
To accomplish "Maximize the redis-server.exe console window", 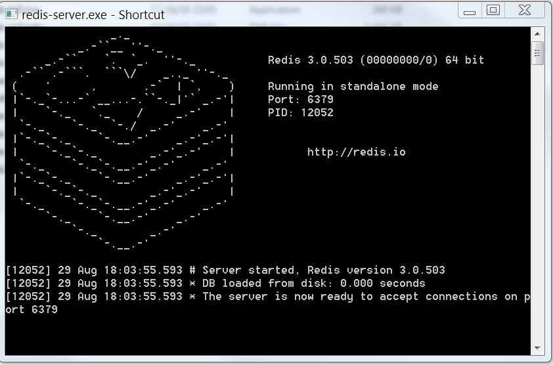I will pos(493,10).
